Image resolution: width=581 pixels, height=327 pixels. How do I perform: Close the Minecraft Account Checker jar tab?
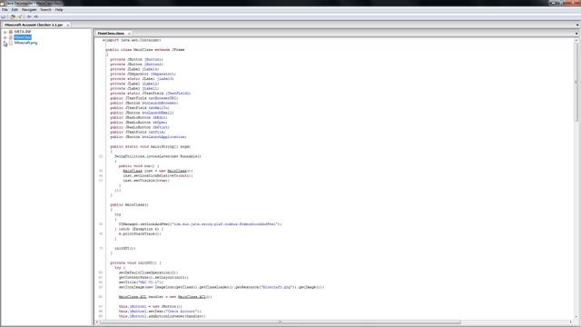(68, 25)
